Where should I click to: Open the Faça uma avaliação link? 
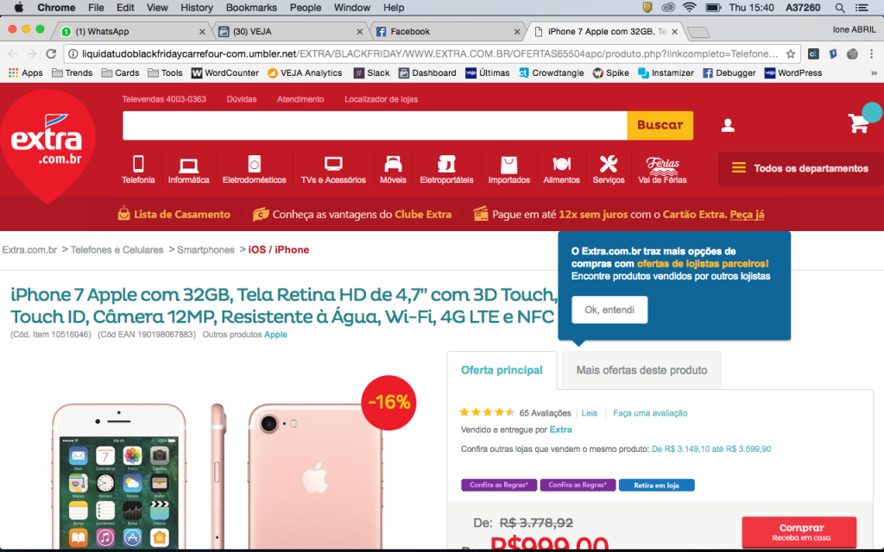[x=650, y=413]
